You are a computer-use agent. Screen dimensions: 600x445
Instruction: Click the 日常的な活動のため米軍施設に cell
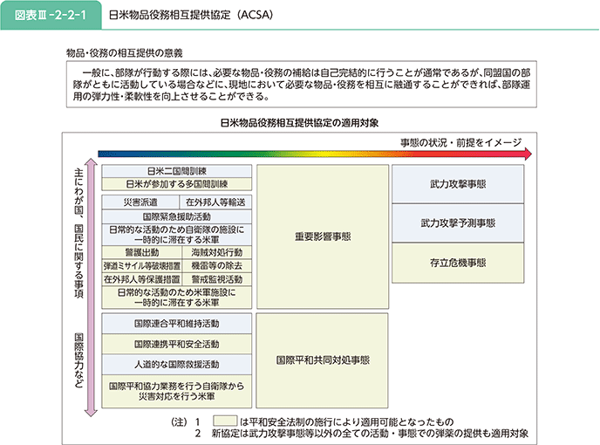177,298
